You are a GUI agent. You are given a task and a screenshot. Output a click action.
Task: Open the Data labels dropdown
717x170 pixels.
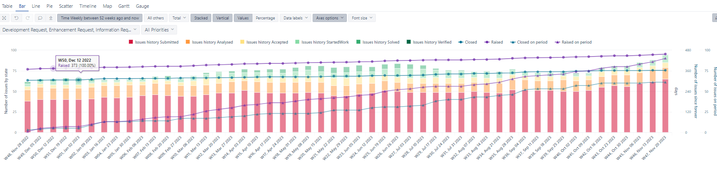click(x=296, y=18)
